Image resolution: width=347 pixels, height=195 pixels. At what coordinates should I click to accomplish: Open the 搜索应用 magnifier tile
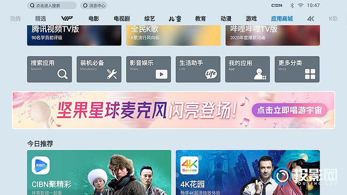point(49,69)
